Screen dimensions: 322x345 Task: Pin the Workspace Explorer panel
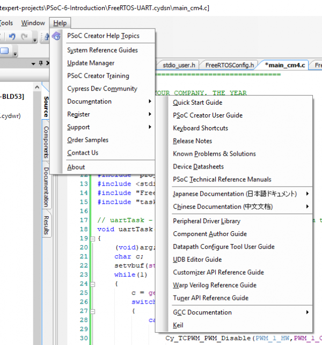tap(40, 64)
